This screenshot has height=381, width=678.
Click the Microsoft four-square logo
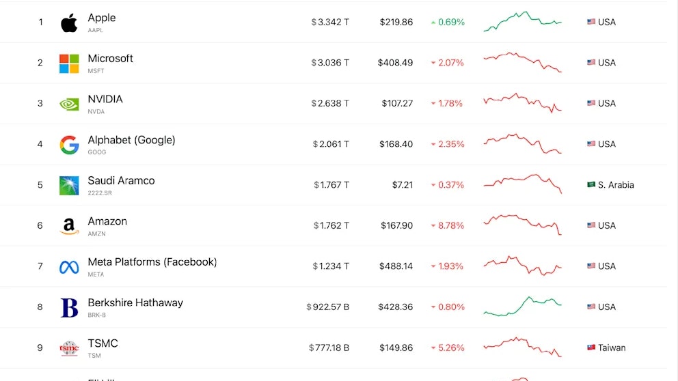point(69,63)
